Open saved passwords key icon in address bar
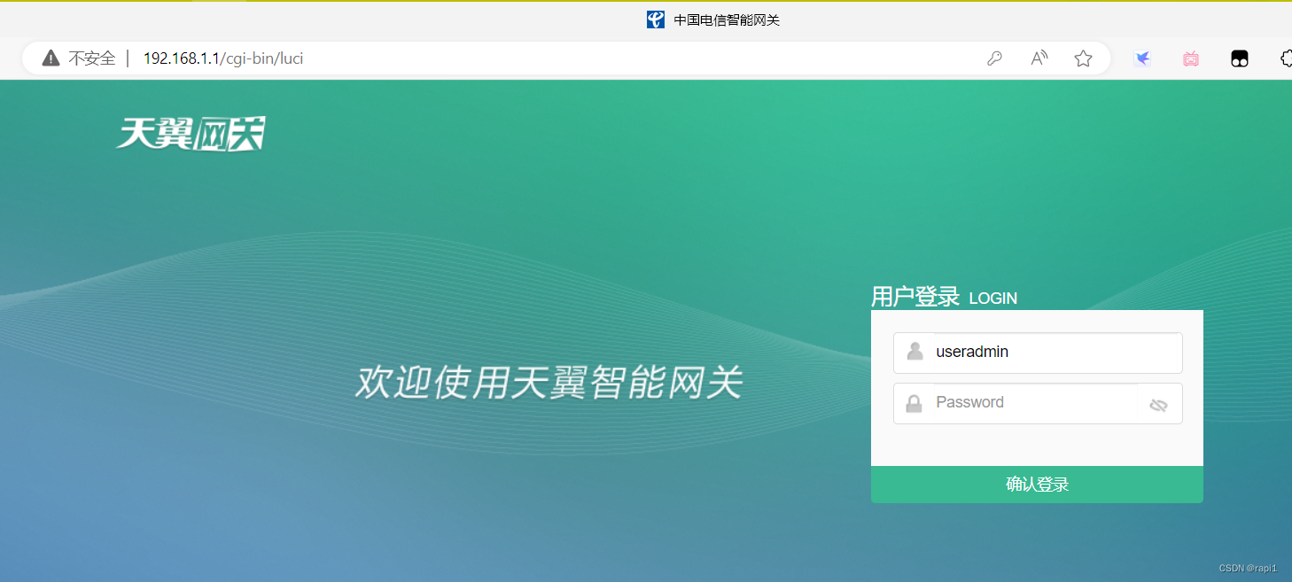1292x582 pixels. [x=995, y=58]
